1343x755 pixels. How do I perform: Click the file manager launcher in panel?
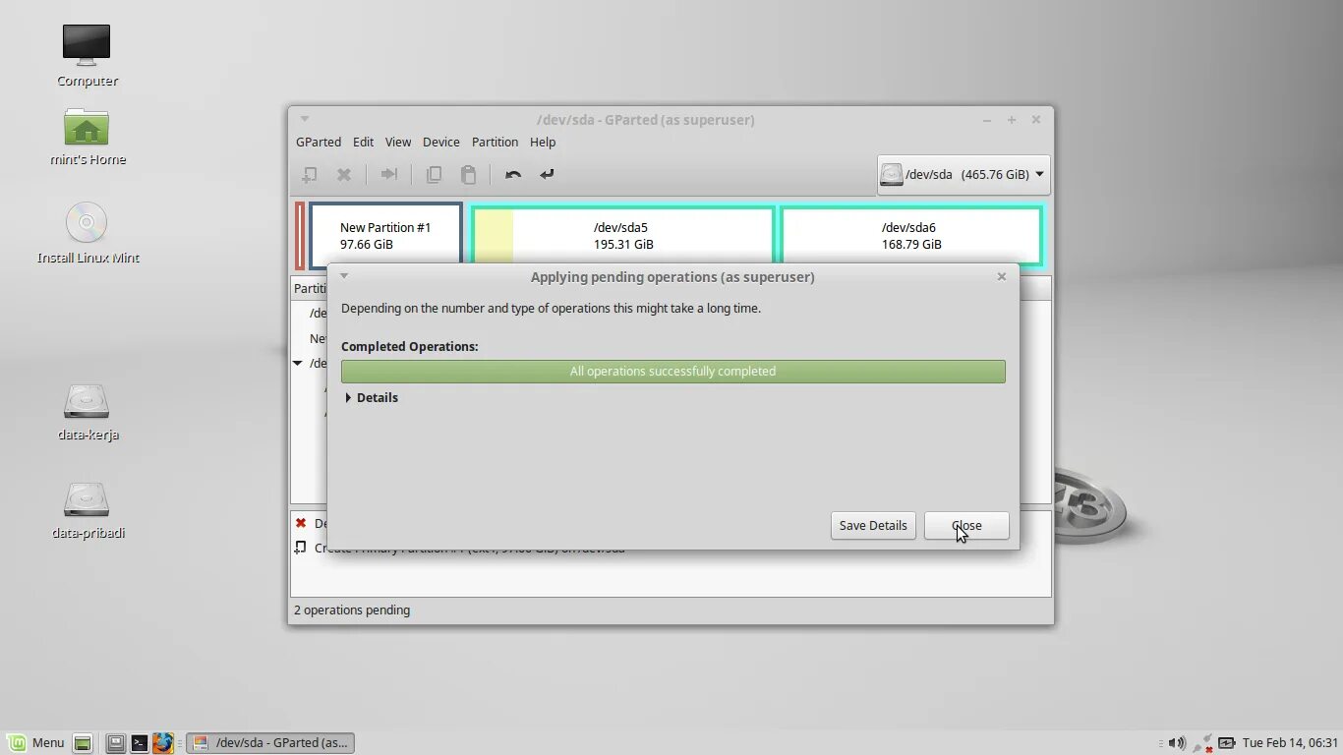point(116,743)
